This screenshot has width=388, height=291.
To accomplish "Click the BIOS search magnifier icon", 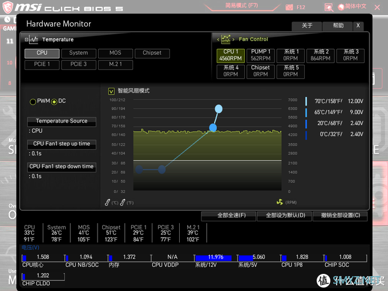I will [x=329, y=7].
